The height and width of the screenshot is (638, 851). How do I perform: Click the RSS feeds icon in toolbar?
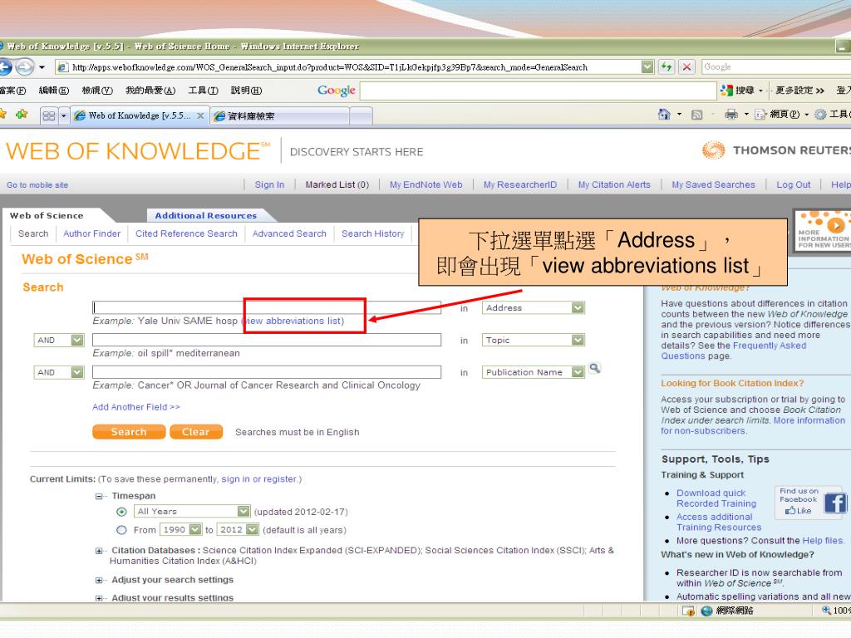click(x=697, y=115)
